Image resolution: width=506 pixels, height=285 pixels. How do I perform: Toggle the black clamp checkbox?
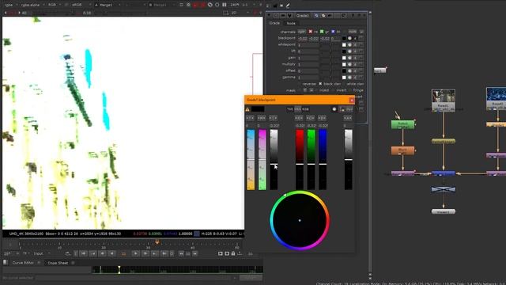click(320, 84)
